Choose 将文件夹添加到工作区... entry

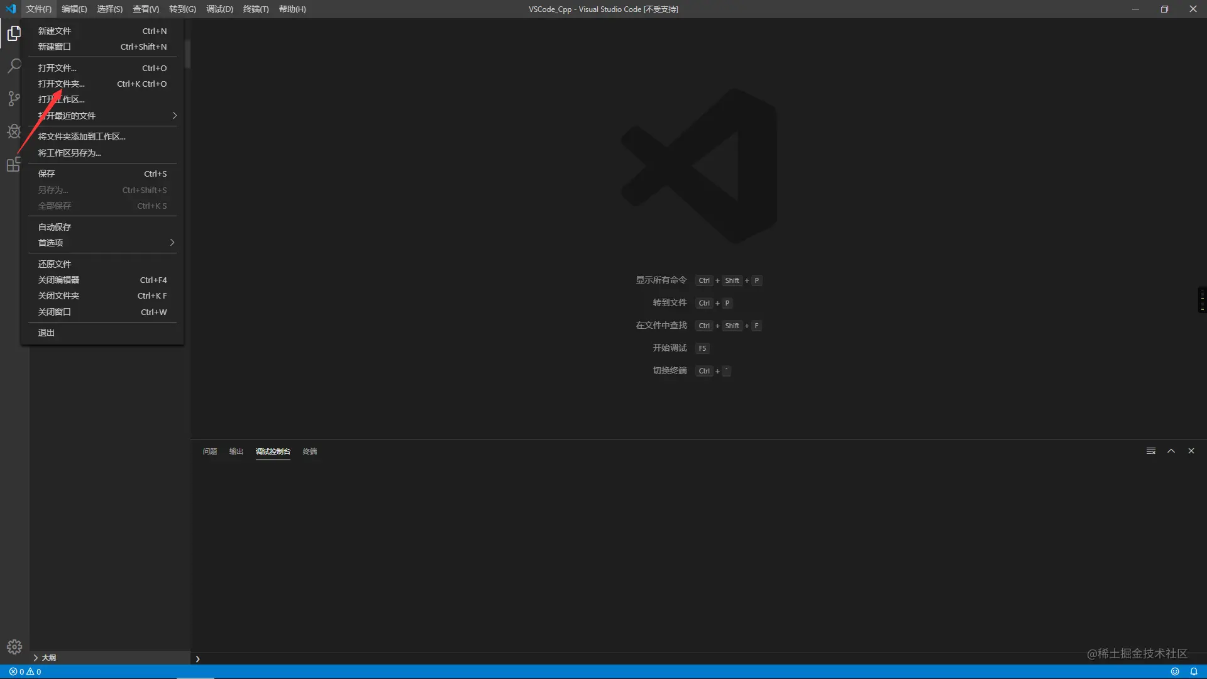(x=102, y=136)
